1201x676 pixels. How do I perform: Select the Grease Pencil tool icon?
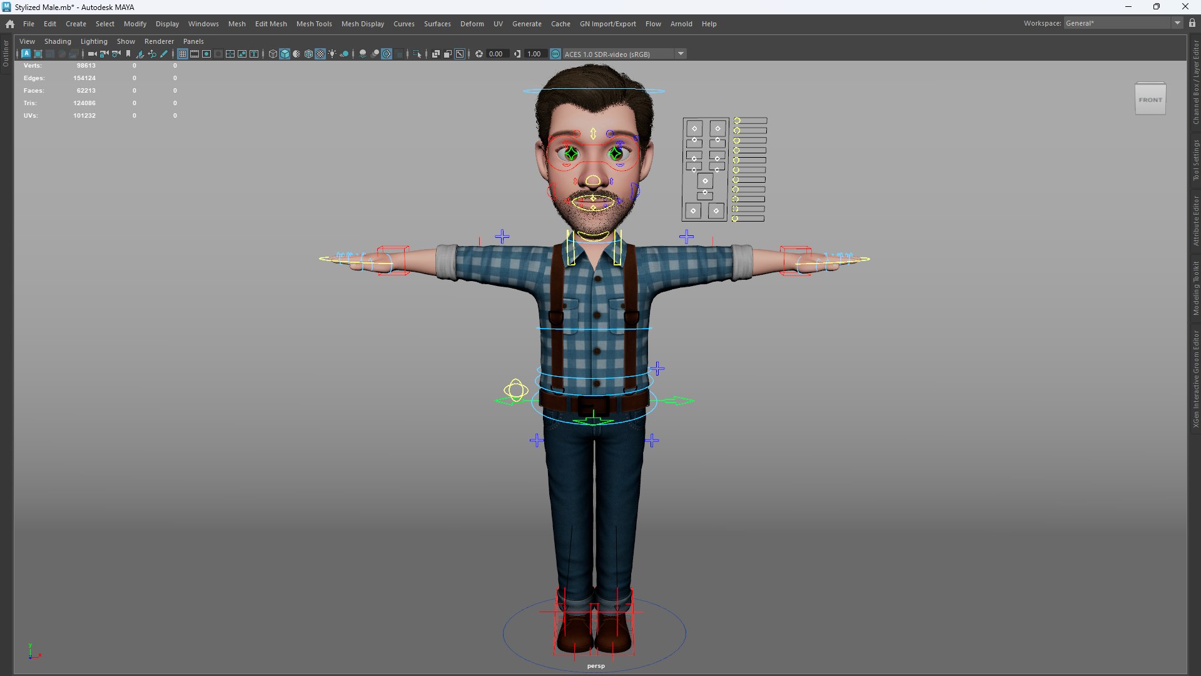point(164,54)
